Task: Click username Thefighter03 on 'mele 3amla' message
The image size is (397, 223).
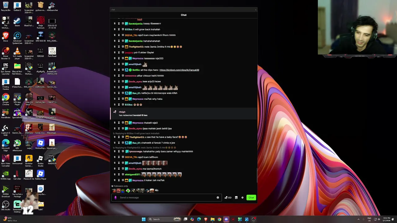Action: point(136,47)
